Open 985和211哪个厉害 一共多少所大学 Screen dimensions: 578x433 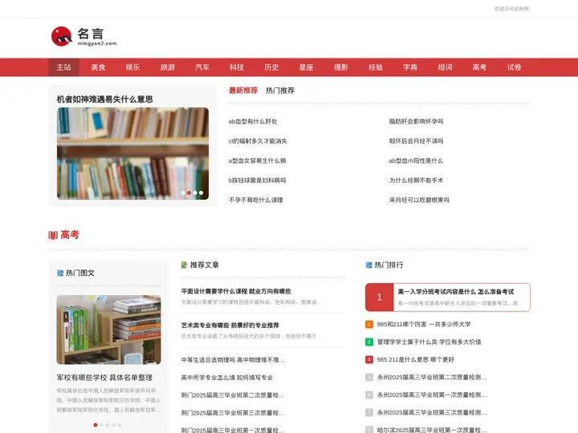[x=424, y=325]
